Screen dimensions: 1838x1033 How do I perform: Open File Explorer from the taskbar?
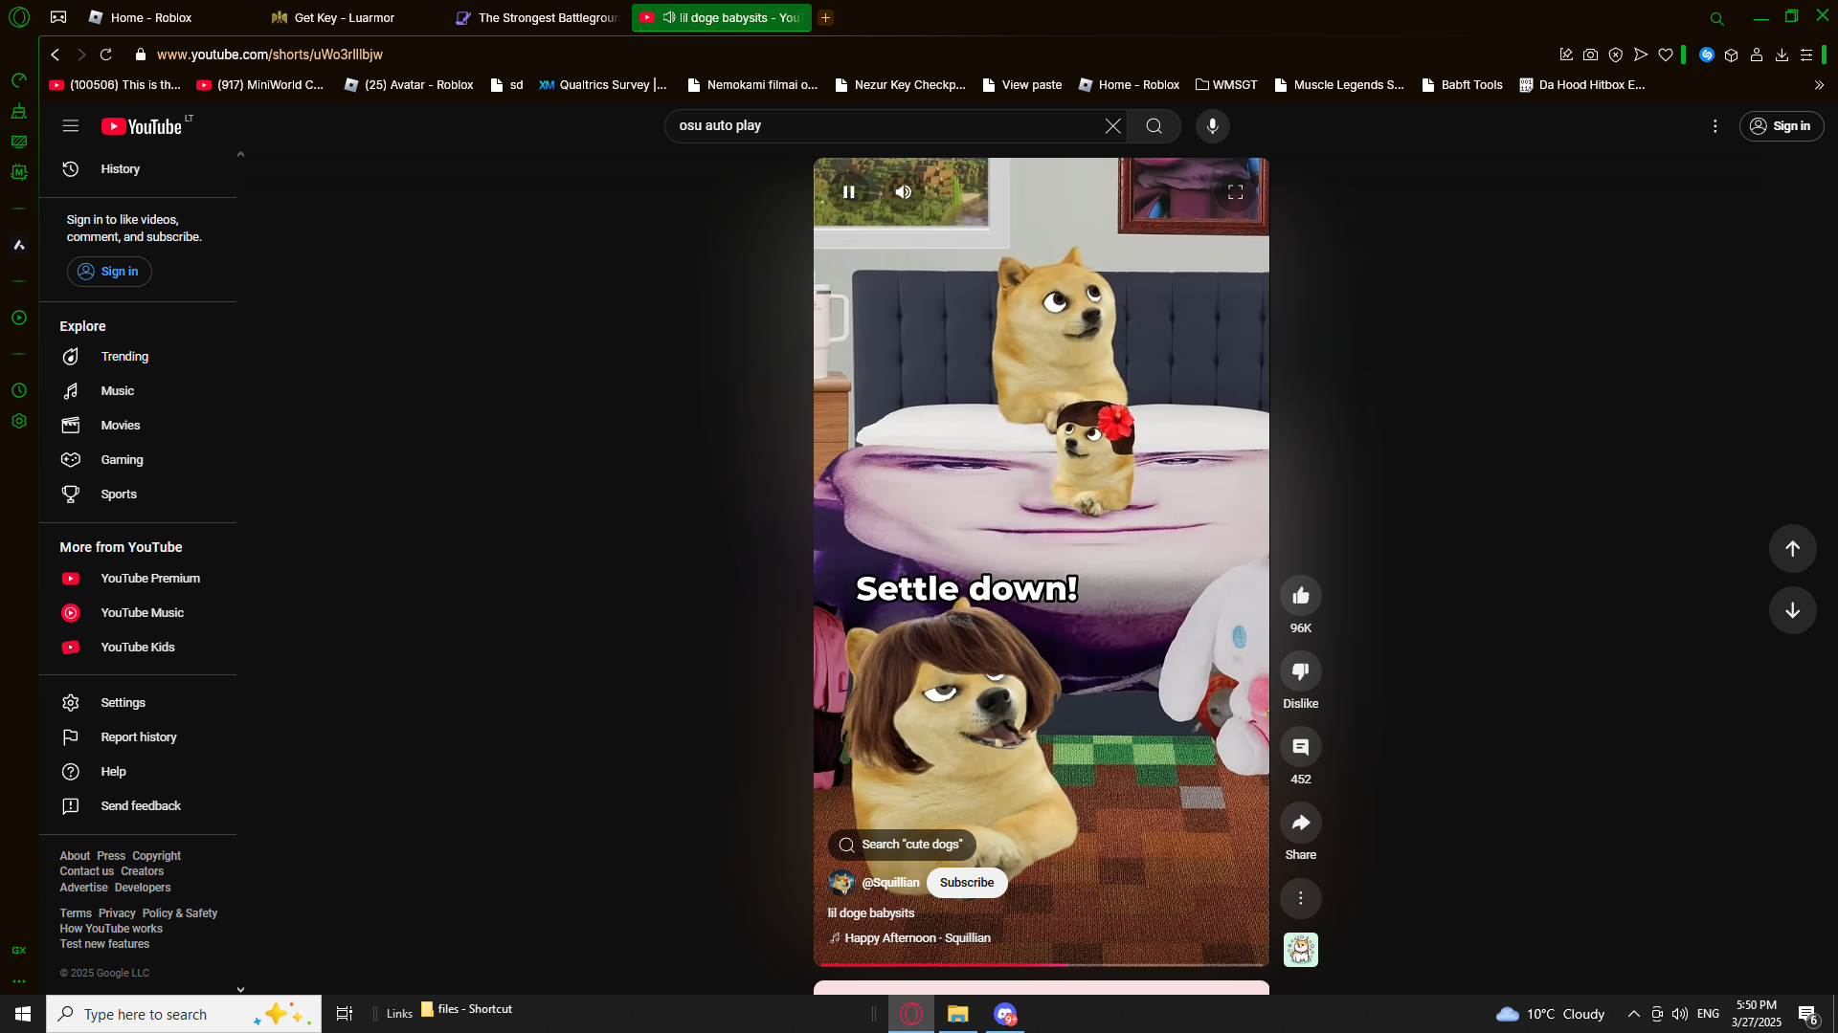958,1014
